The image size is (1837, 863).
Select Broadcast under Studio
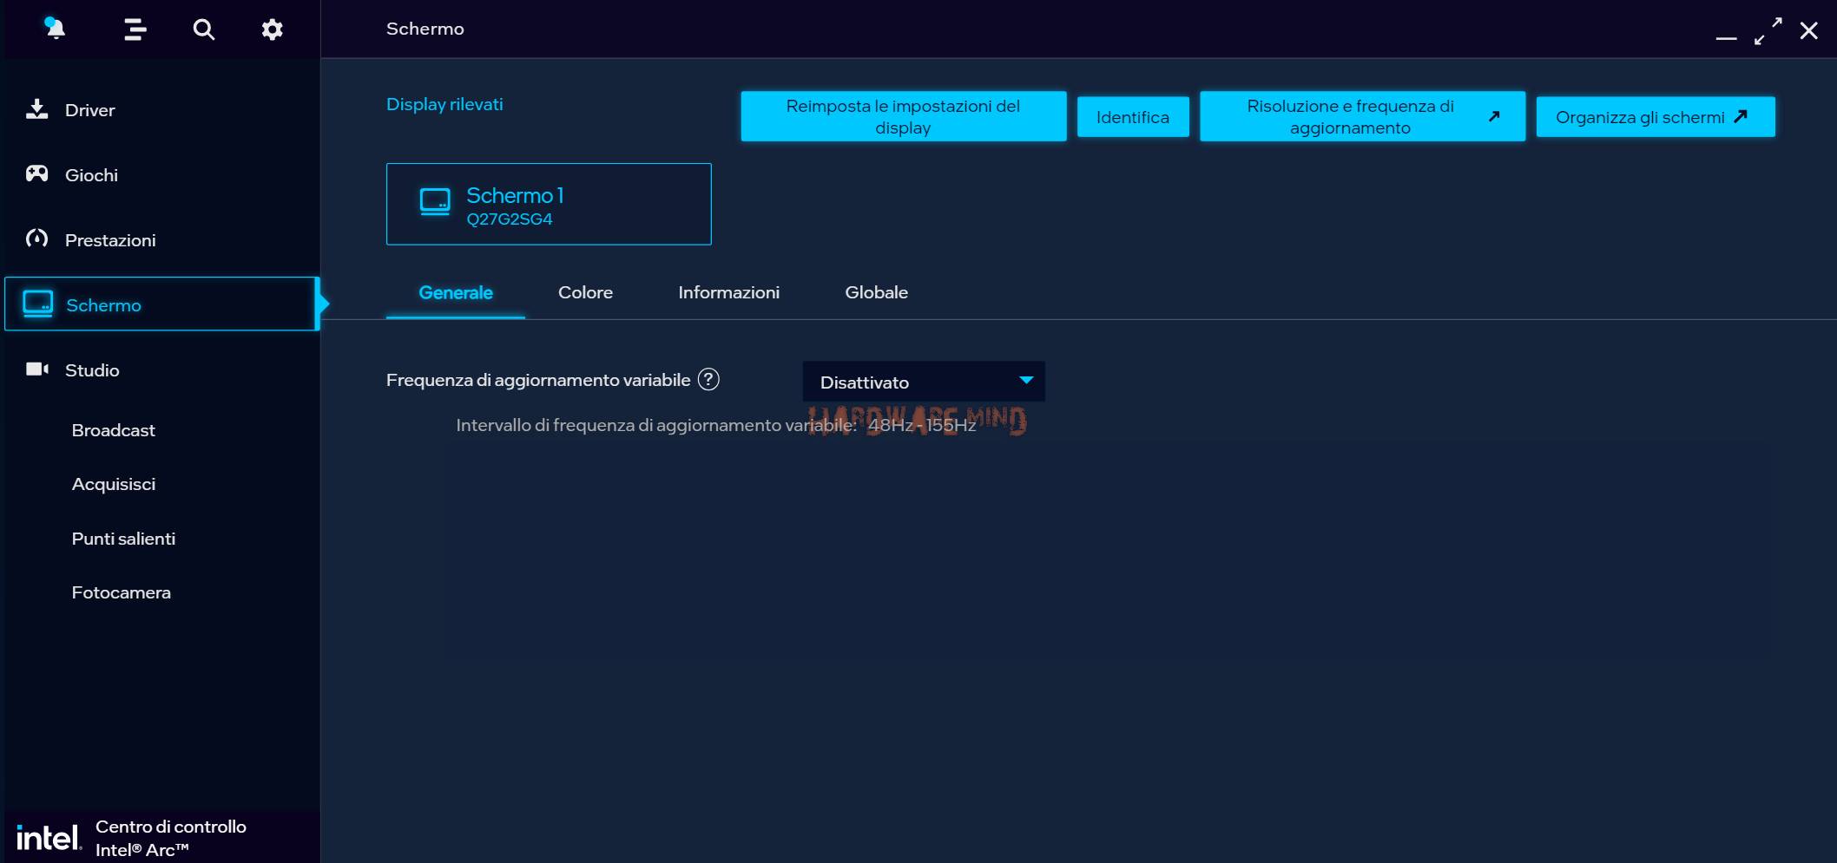(113, 430)
